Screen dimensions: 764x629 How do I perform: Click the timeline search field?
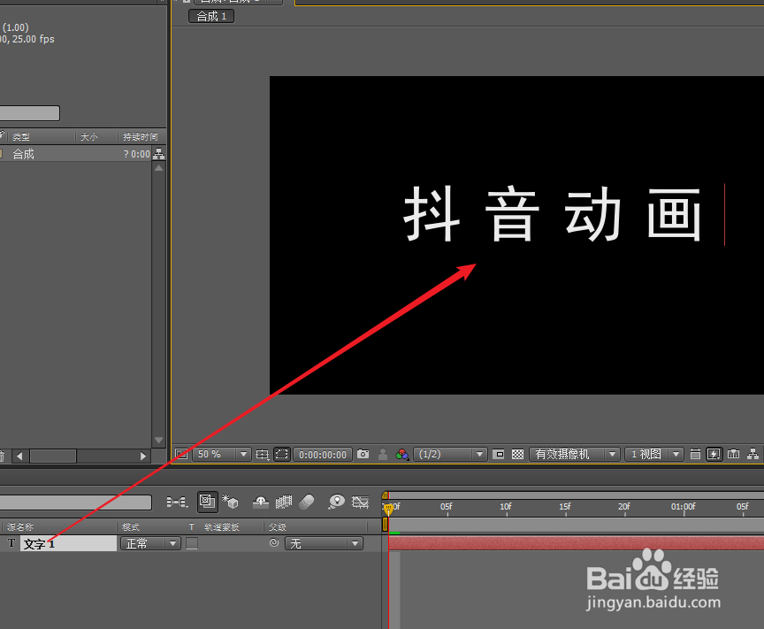pyautogui.click(x=75, y=502)
